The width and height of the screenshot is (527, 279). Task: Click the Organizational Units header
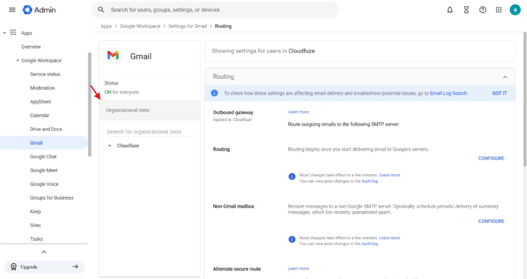(x=150, y=110)
